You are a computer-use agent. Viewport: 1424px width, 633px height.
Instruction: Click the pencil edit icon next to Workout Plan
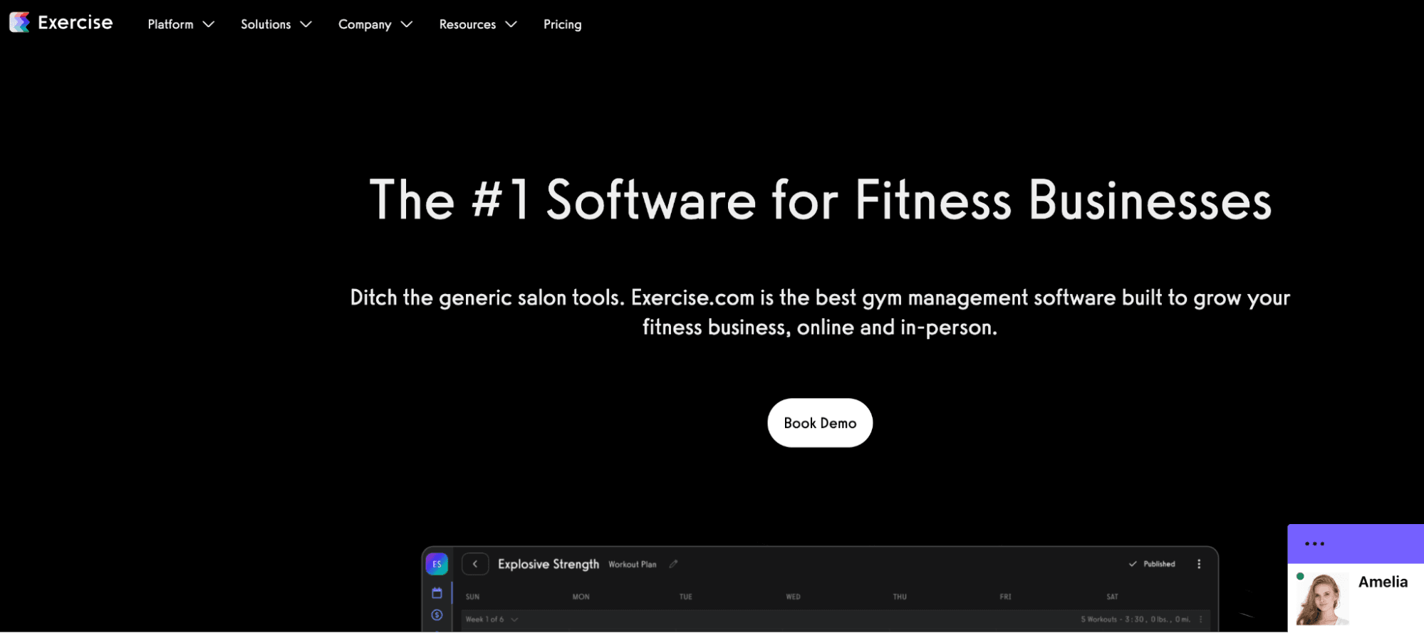673,564
